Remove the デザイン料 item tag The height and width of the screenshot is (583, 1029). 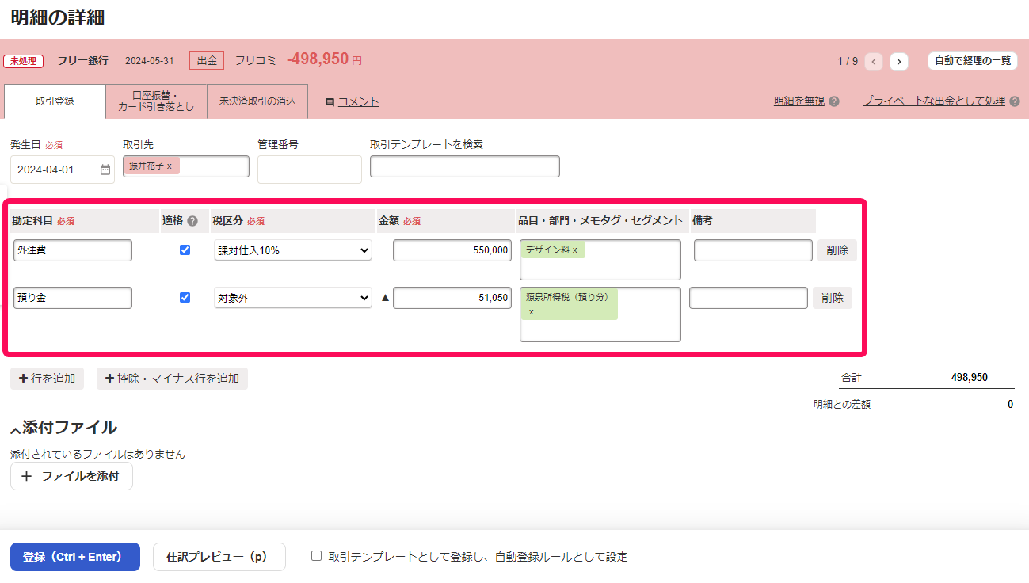pos(575,250)
